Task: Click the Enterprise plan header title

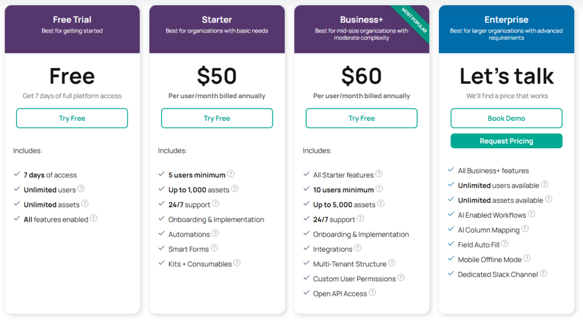Action: coord(506,20)
